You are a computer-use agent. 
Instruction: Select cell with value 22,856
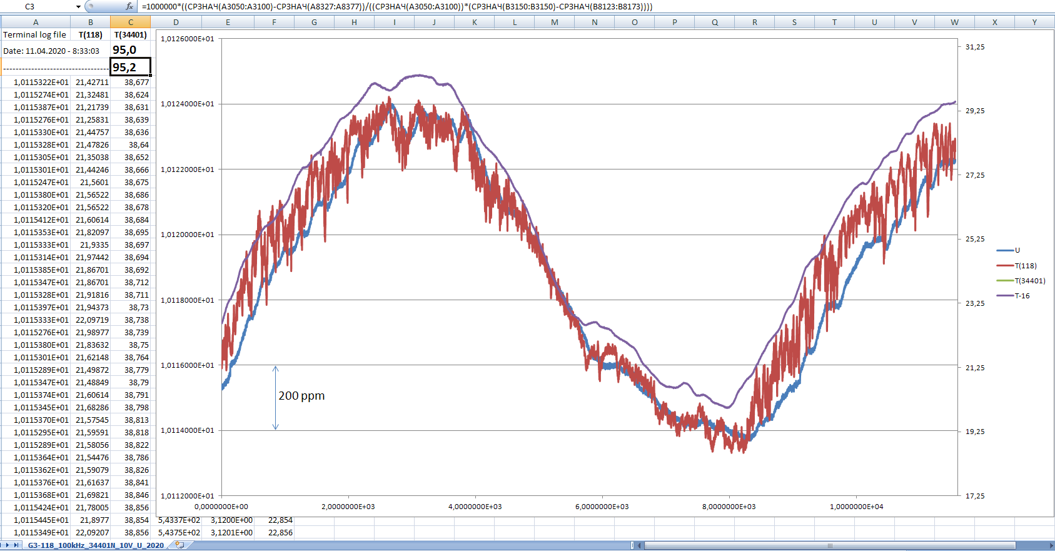(x=275, y=532)
